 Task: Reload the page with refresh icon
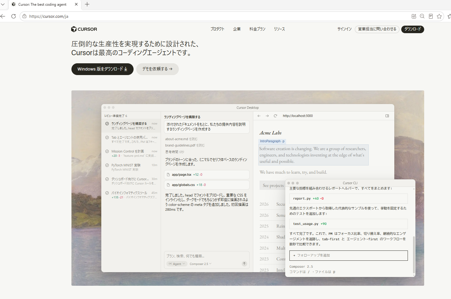[14, 16]
